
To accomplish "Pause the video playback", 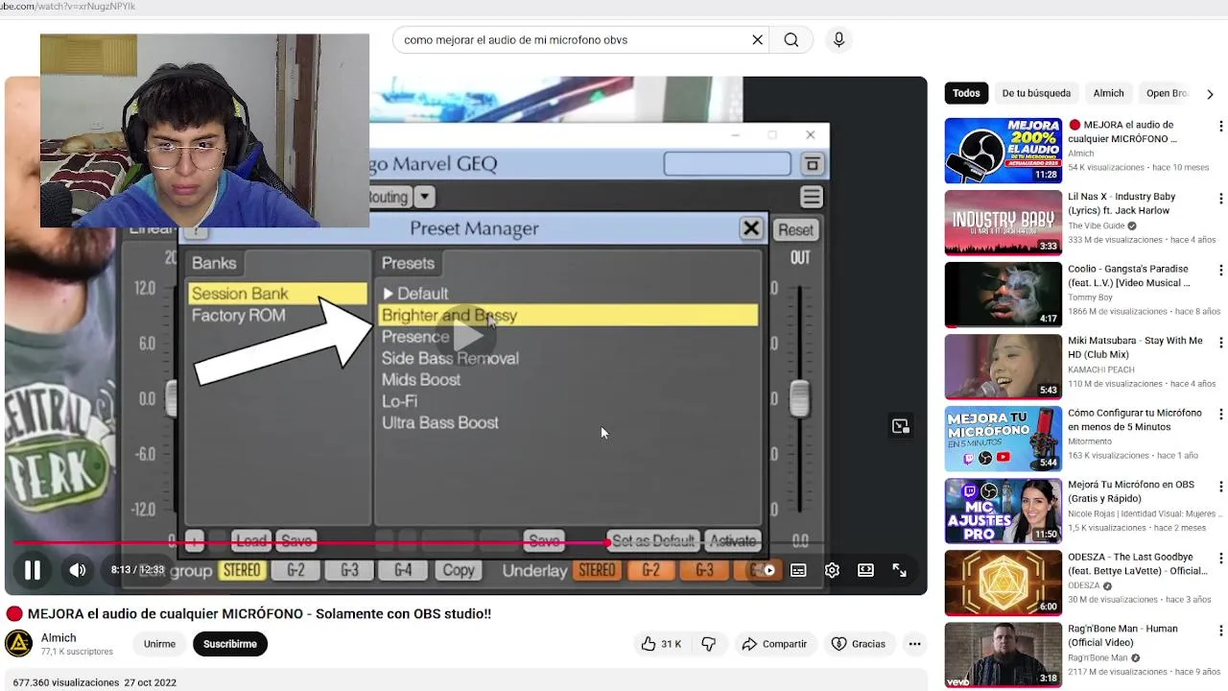I will pyautogui.click(x=32, y=570).
